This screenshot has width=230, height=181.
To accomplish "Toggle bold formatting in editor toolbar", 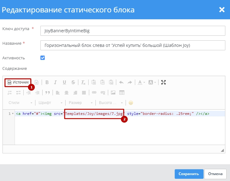I will tap(47, 82).
